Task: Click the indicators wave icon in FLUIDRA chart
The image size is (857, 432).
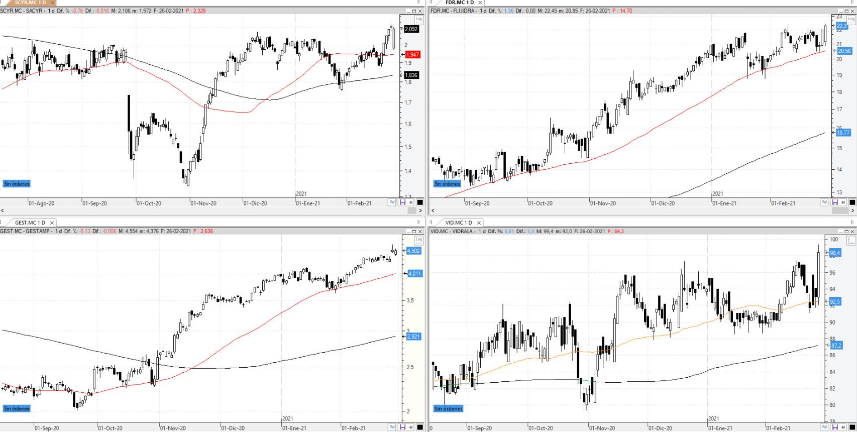Action: (x=824, y=202)
